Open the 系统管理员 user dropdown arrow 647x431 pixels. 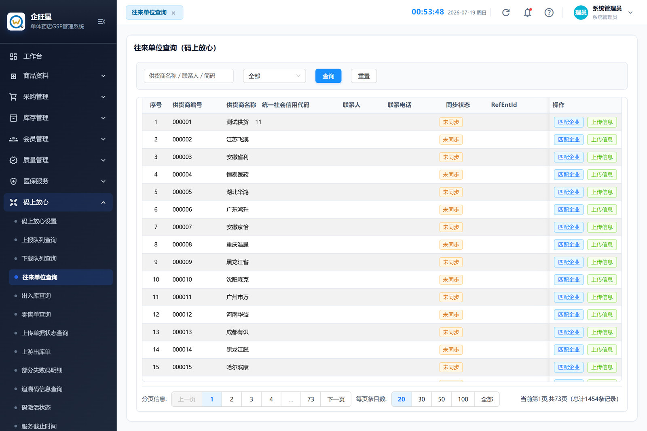click(x=630, y=13)
